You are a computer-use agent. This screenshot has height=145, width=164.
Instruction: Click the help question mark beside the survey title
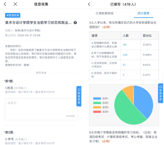(75, 23)
